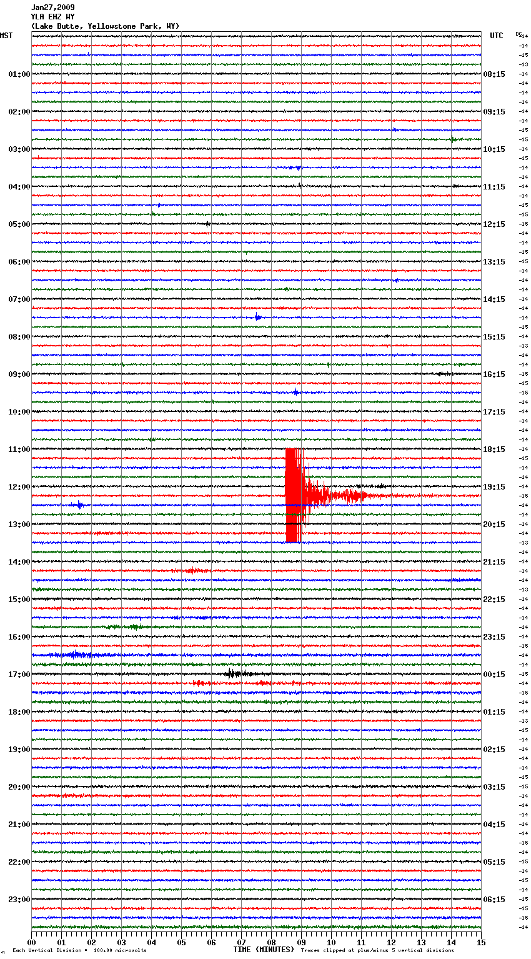Click the 22:15 UTC time label
This screenshot has height=959, width=531.
[494, 600]
